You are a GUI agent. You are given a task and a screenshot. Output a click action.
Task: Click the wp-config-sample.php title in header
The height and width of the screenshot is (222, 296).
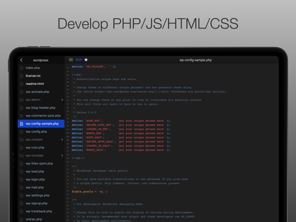[x=195, y=60]
